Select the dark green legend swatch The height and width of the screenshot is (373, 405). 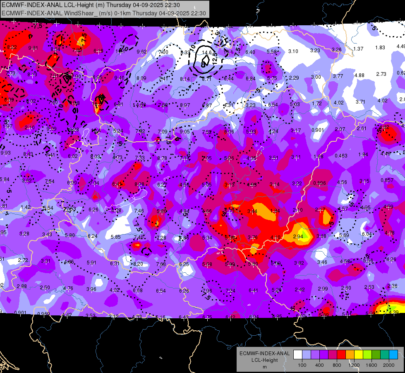point(376,355)
